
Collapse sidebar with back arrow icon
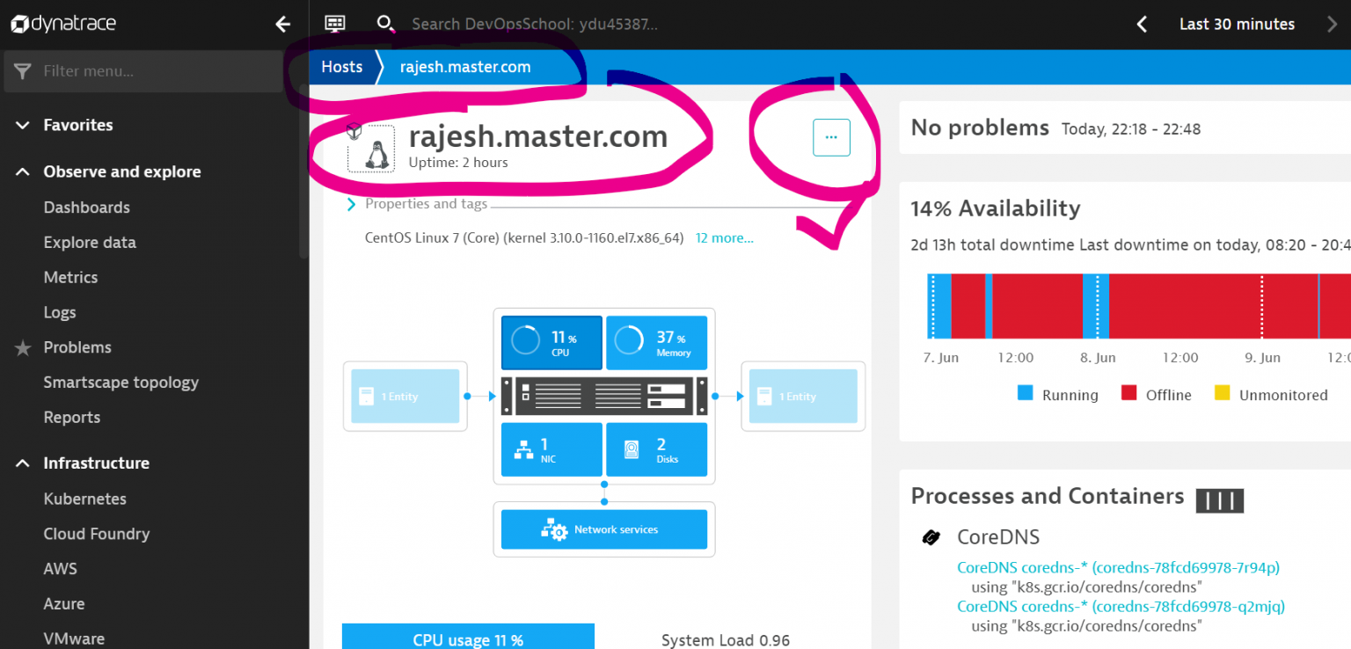[x=282, y=24]
